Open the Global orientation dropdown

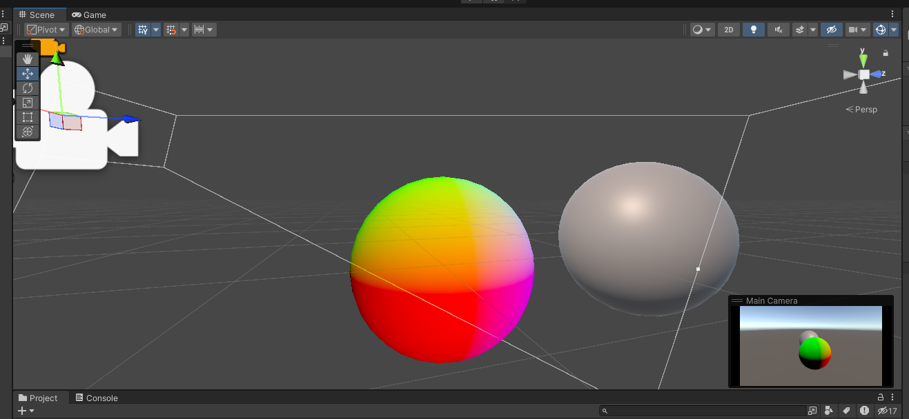pyautogui.click(x=96, y=29)
